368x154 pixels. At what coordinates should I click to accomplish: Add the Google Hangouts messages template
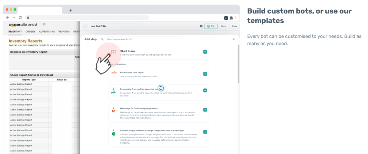pyautogui.click(x=205, y=132)
